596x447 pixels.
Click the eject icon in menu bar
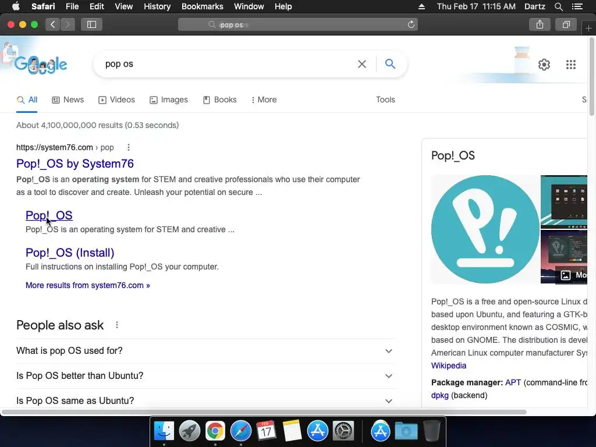click(x=421, y=6)
